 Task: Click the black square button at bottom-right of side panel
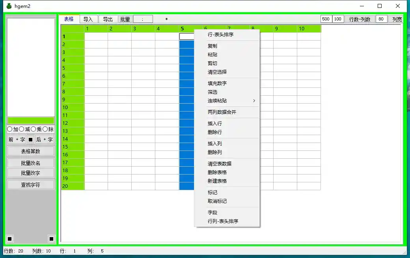pyautogui.click(x=51, y=239)
